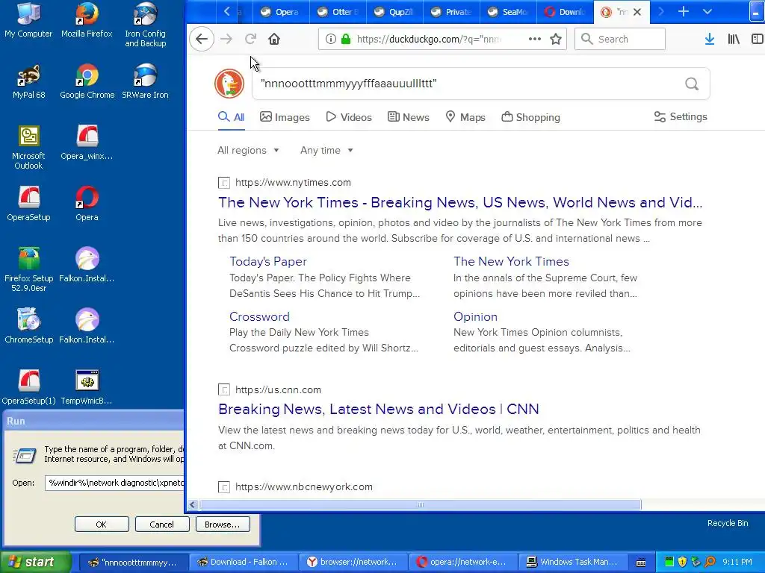Screen dimensions: 765x573
Task: Click horizontal scrollbar thumb in browser
Action: 420,505
